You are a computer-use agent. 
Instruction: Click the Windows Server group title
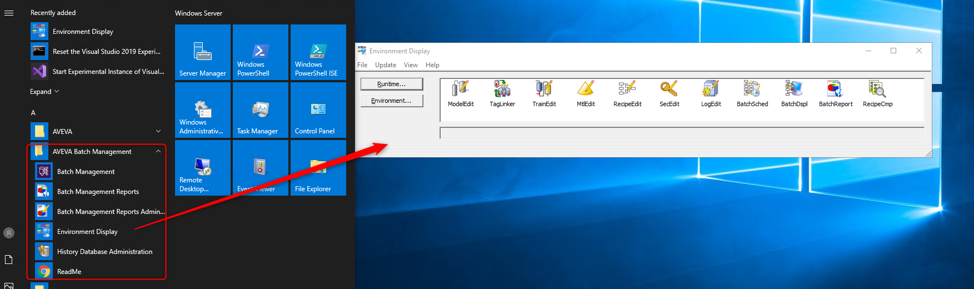[198, 13]
